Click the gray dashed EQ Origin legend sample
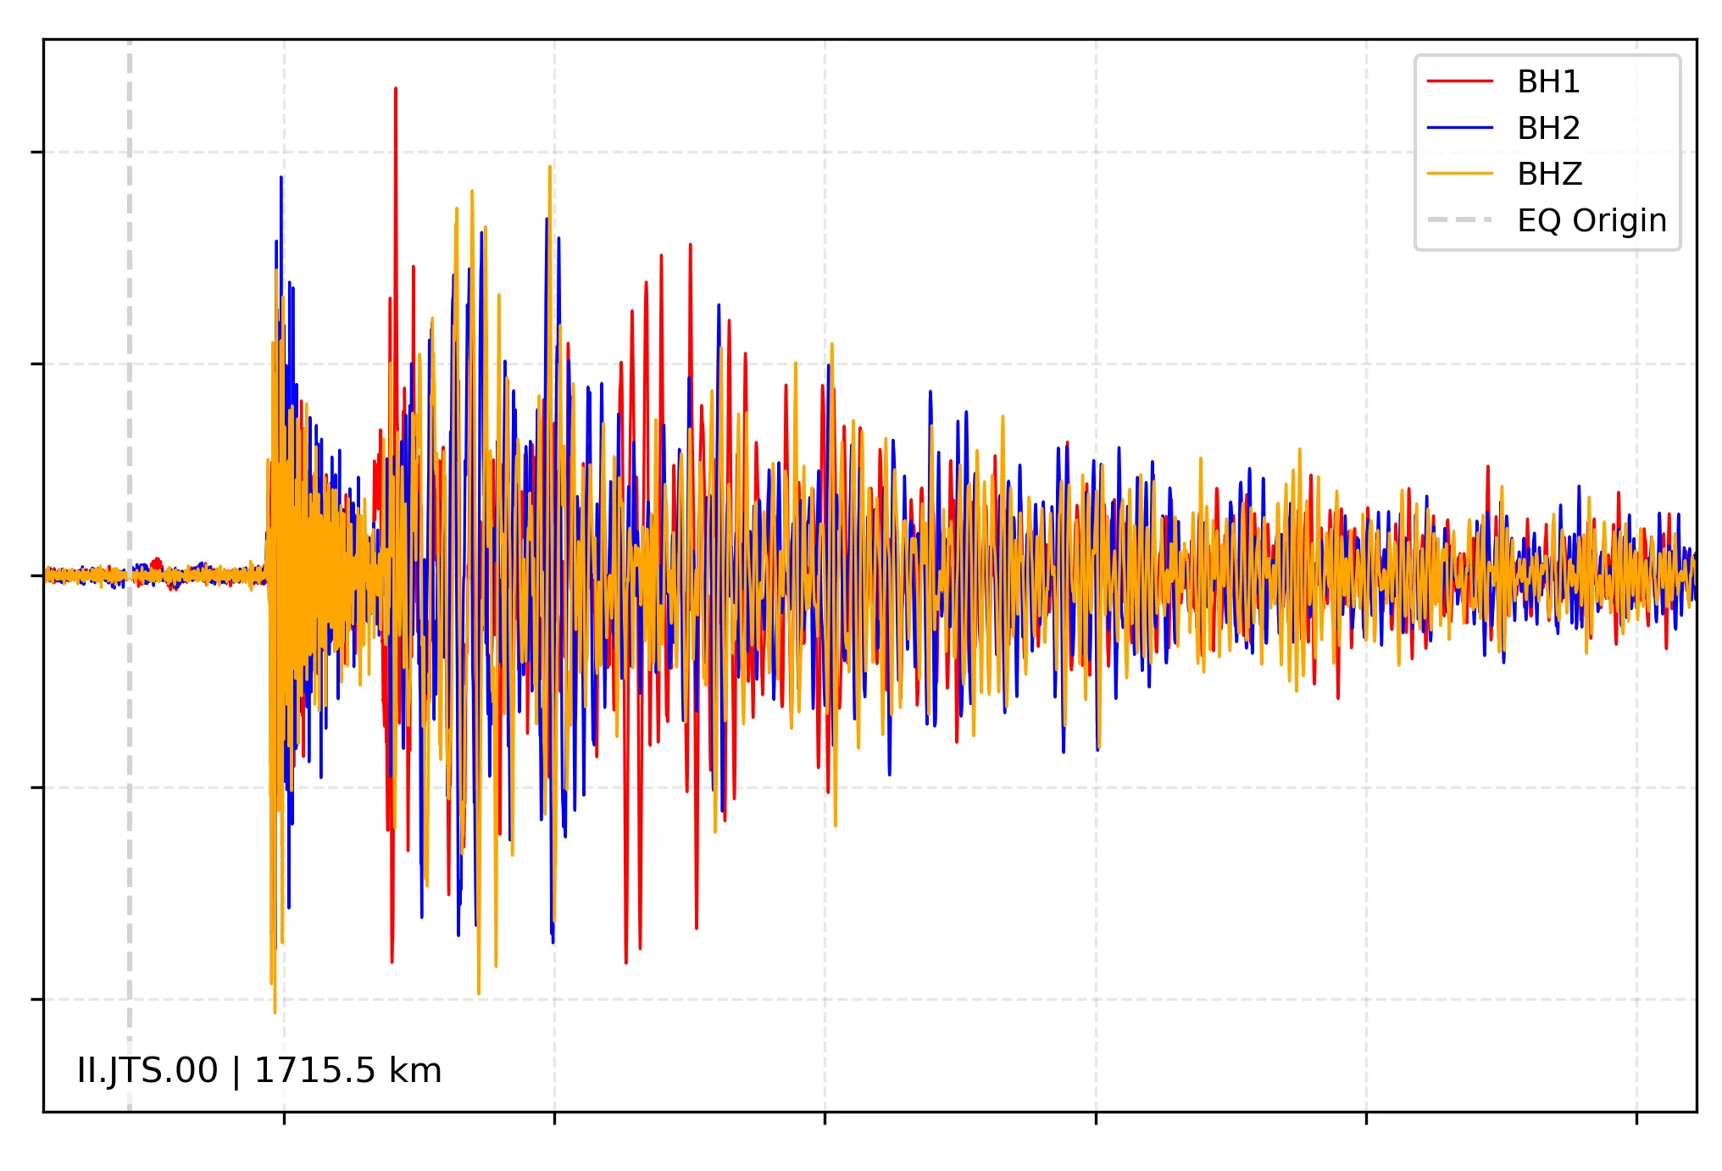 point(1459,220)
